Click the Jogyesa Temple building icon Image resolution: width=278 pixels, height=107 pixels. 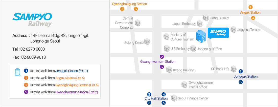point(234,29)
